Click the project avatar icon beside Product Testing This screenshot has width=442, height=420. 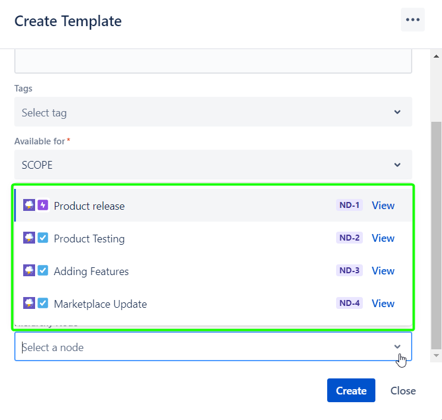coord(29,238)
